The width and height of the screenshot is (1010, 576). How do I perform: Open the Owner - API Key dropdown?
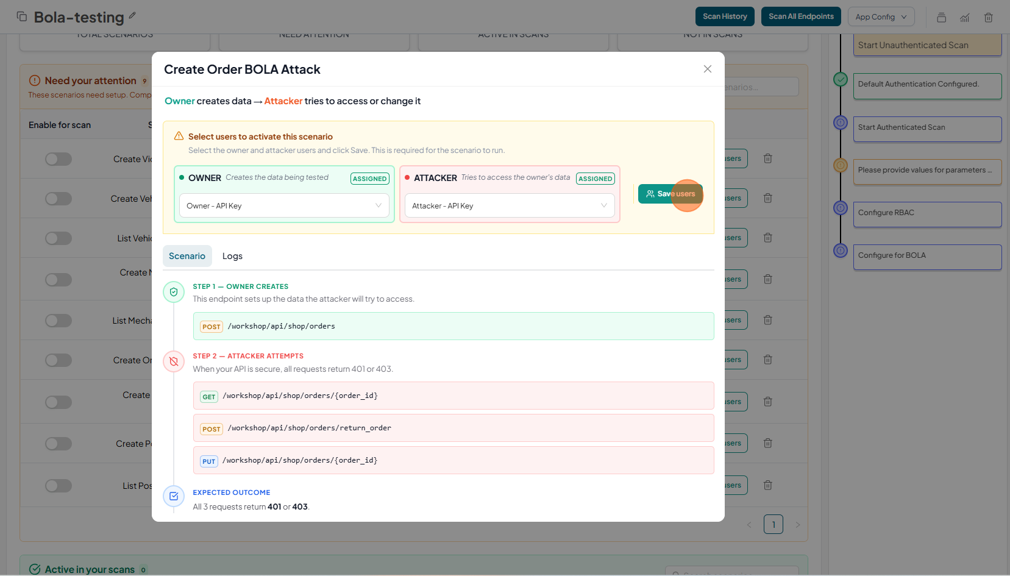tap(284, 206)
